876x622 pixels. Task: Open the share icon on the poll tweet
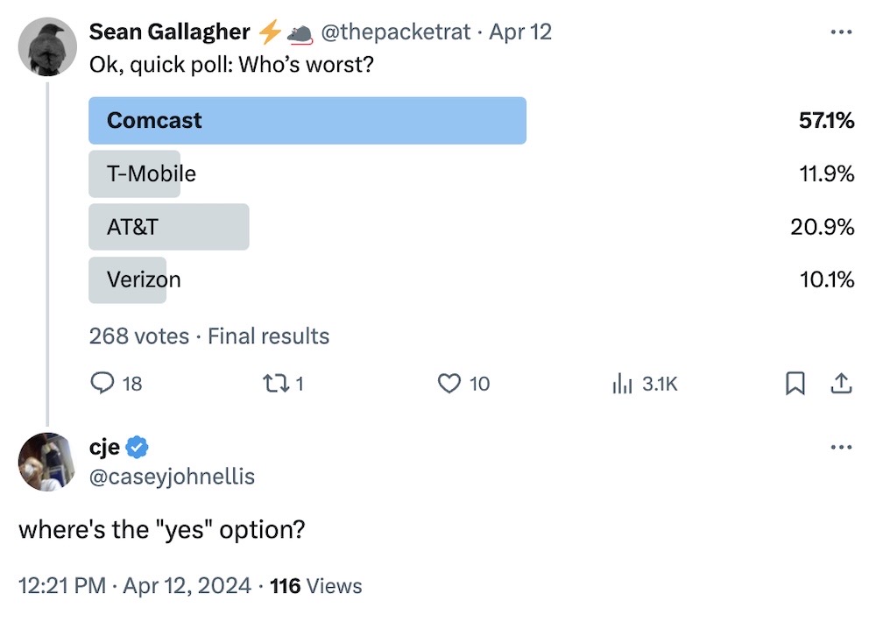tap(841, 384)
